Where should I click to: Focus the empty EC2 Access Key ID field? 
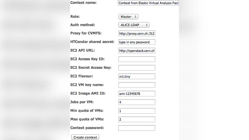pyautogui.click(x=137, y=59)
